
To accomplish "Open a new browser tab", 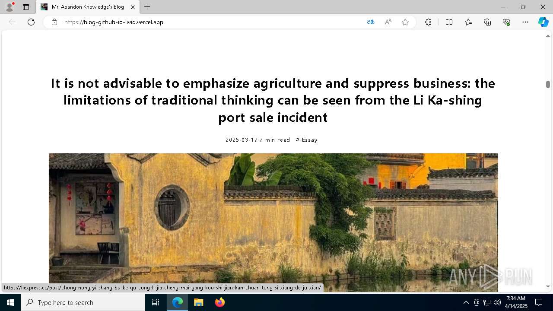I will pos(147,7).
